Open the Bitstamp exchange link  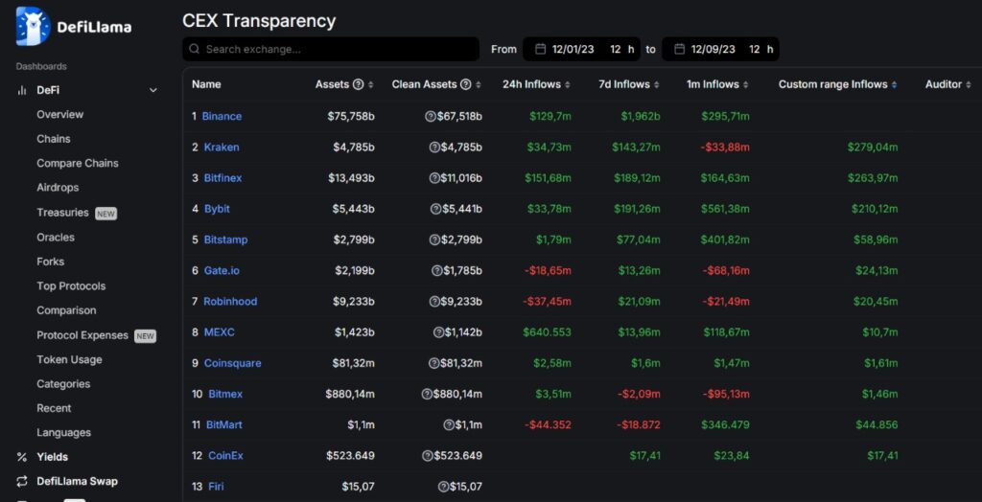point(225,240)
